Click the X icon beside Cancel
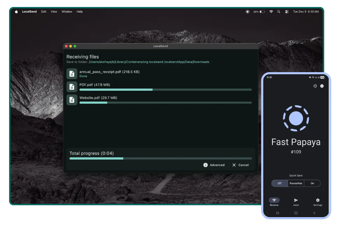Image resolution: width=341 pixels, height=228 pixels. tap(234, 165)
